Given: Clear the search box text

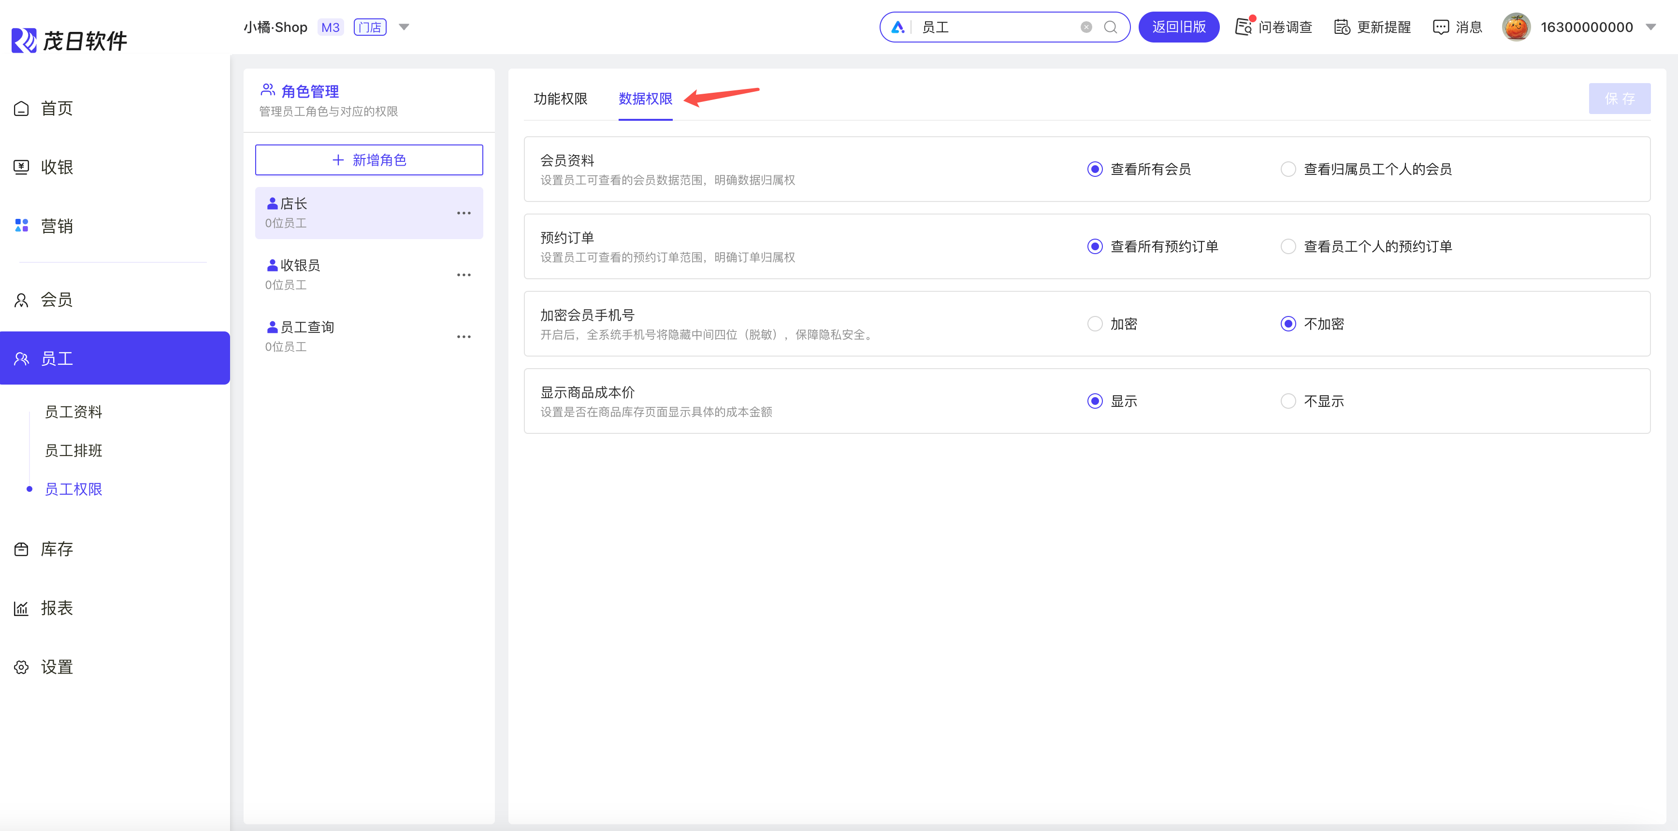Looking at the screenshot, I should (x=1086, y=28).
